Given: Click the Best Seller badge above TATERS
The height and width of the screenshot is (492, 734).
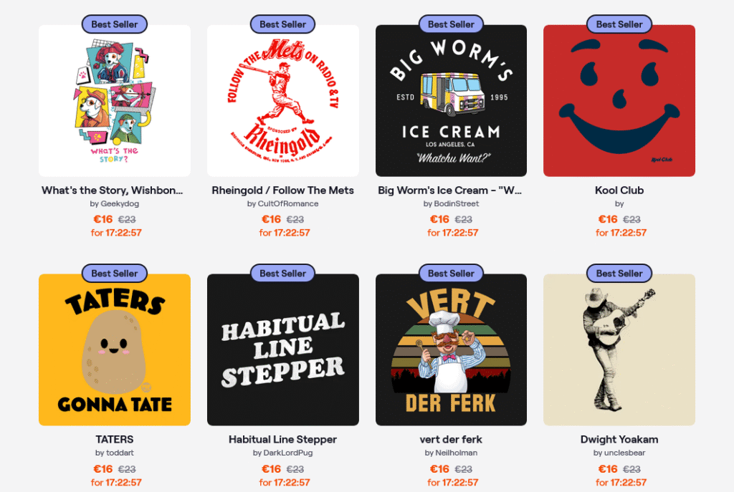Looking at the screenshot, I should point(115,274).
